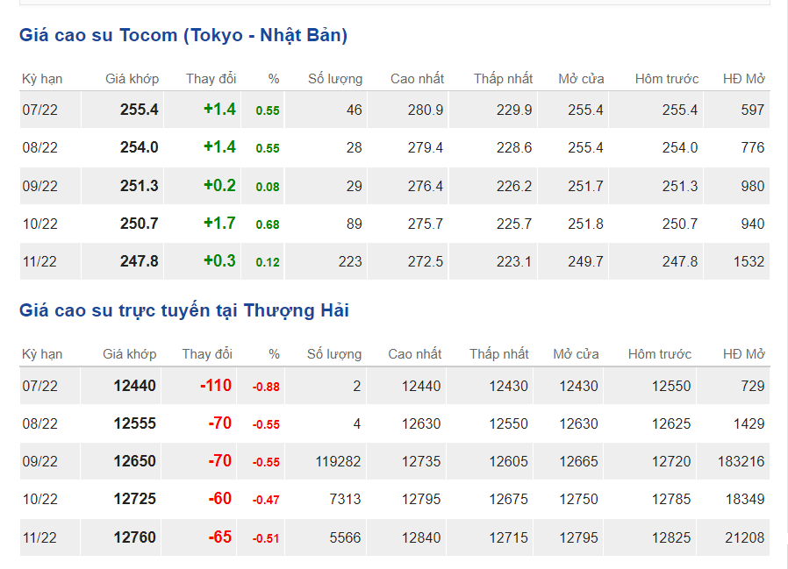
Task: Click the +1.7 change value in Tocom table
Action: point(219,224)
